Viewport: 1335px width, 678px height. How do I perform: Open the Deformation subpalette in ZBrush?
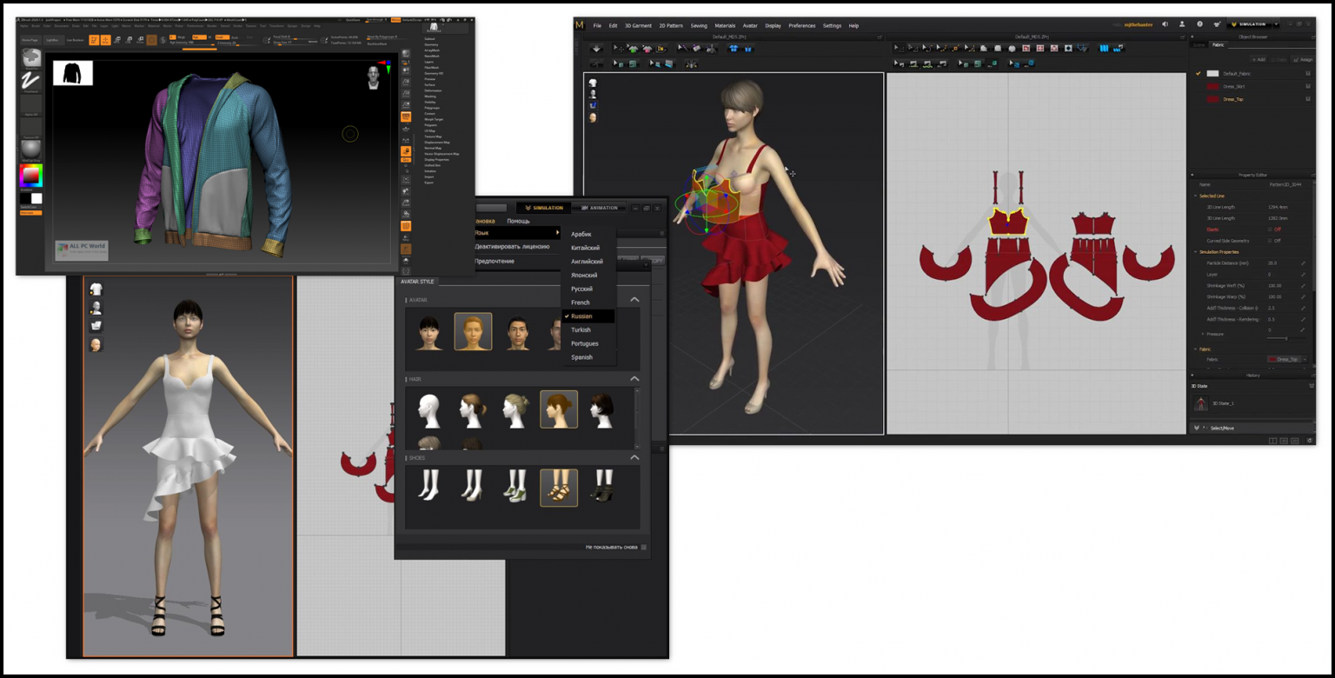coord(433,90)
